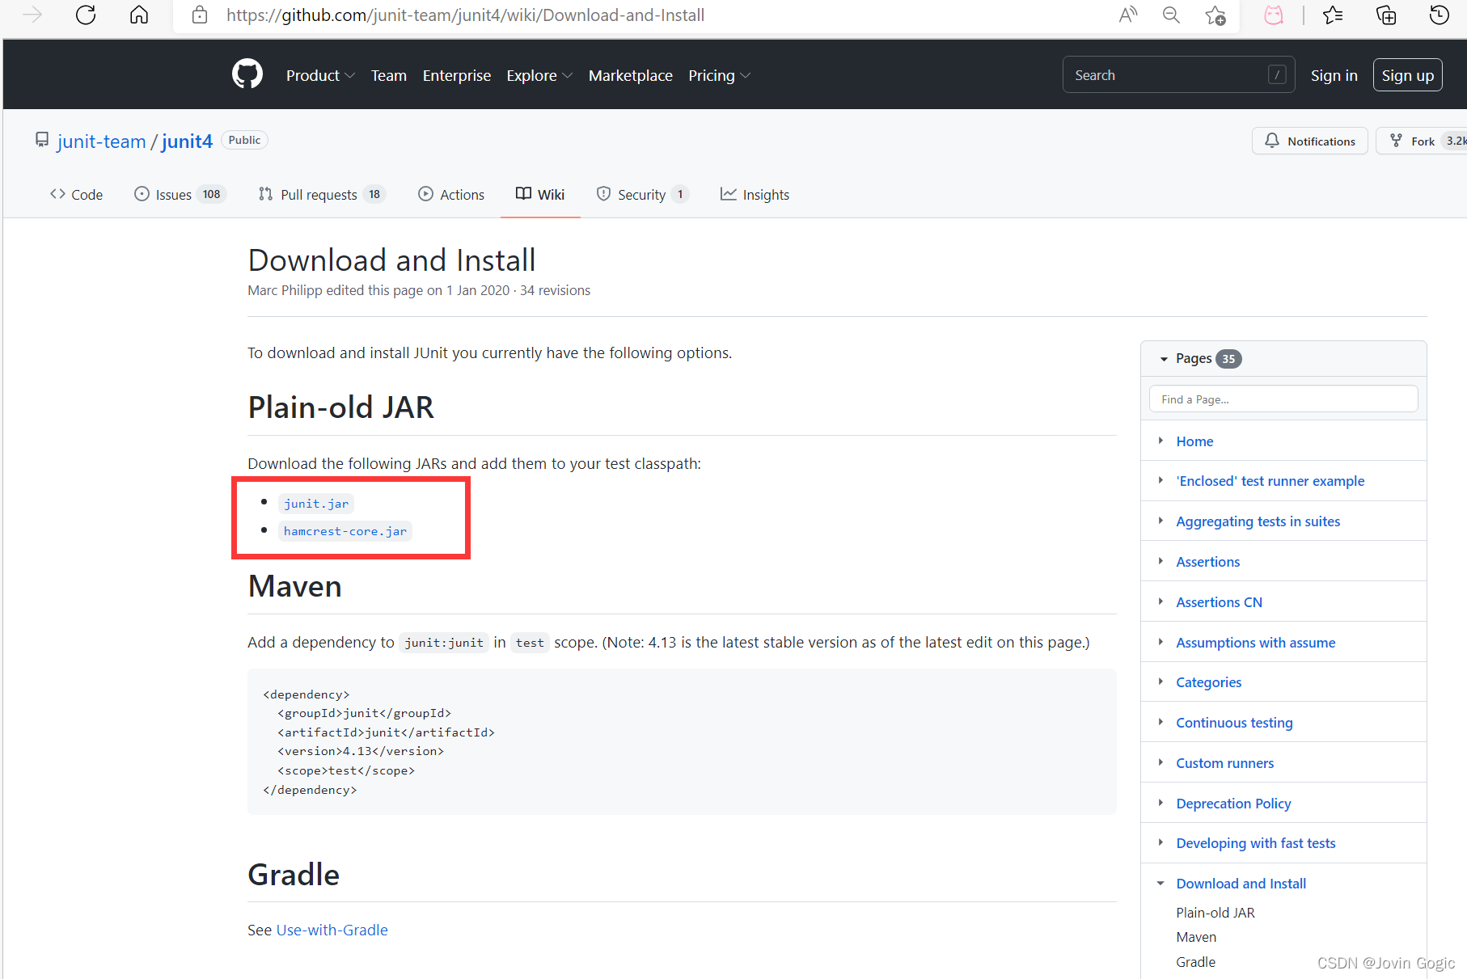
Task: Go to the browser home icon
Action: click(x=139, y=15)
